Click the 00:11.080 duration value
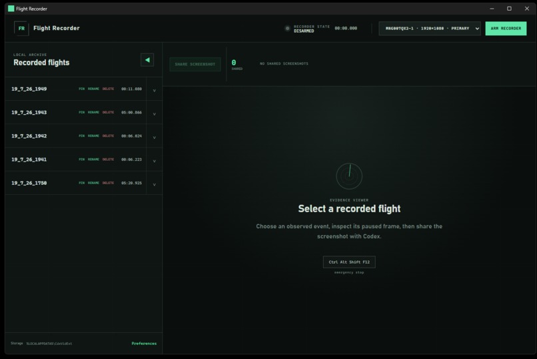 coord(131,89)
